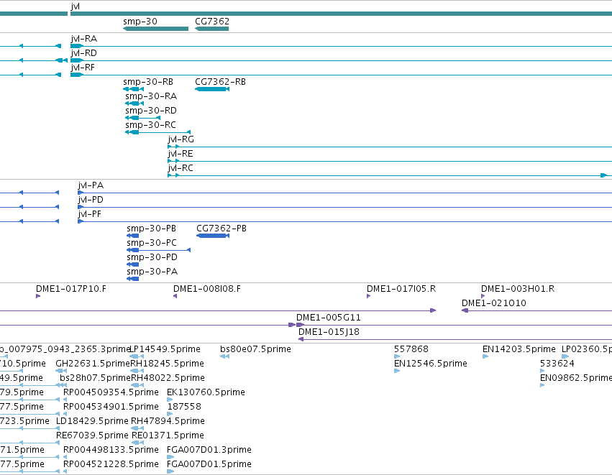Open the RH18245.5prime EST label
Screen dimensions: 612x475
(167, 364)
